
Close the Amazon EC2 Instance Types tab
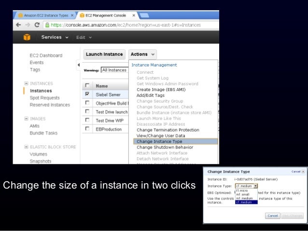[72, 15]
